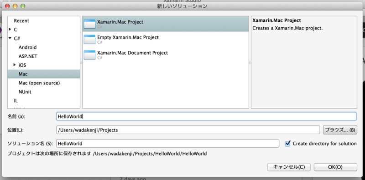Close the dialog with red button

(7, 6)
